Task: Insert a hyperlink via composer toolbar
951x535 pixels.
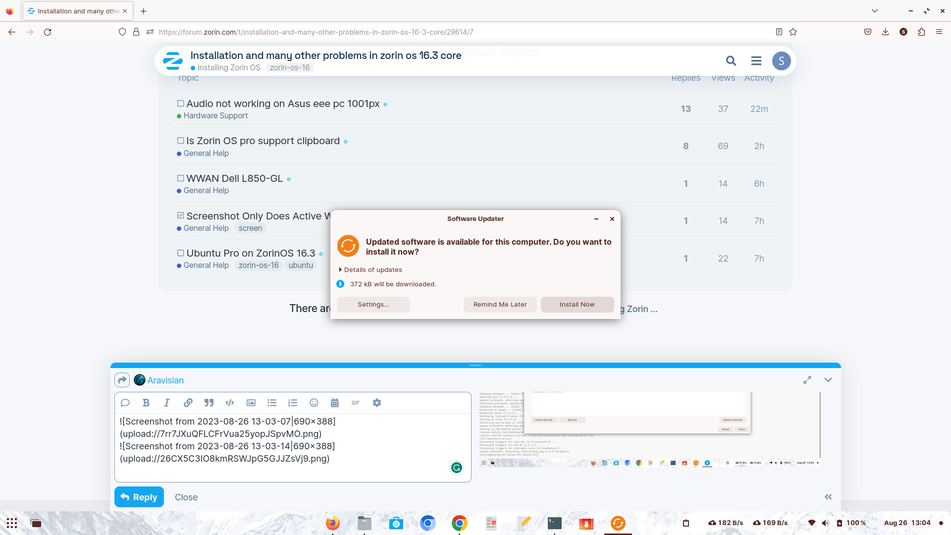Action: 188,403
